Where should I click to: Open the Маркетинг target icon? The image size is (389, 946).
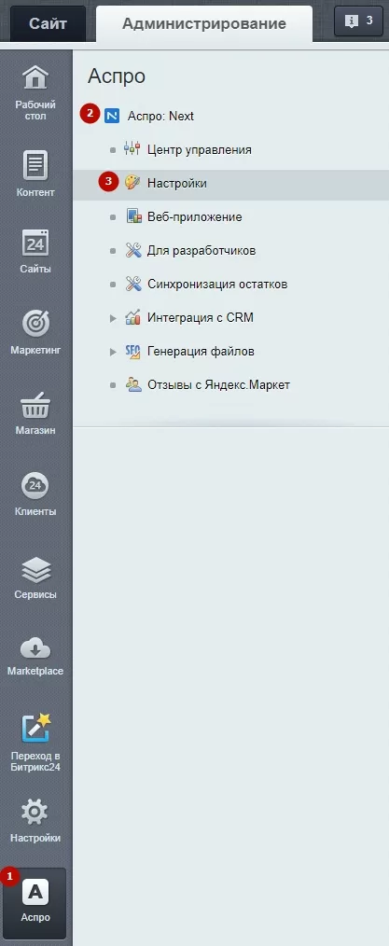pos(35,324)
